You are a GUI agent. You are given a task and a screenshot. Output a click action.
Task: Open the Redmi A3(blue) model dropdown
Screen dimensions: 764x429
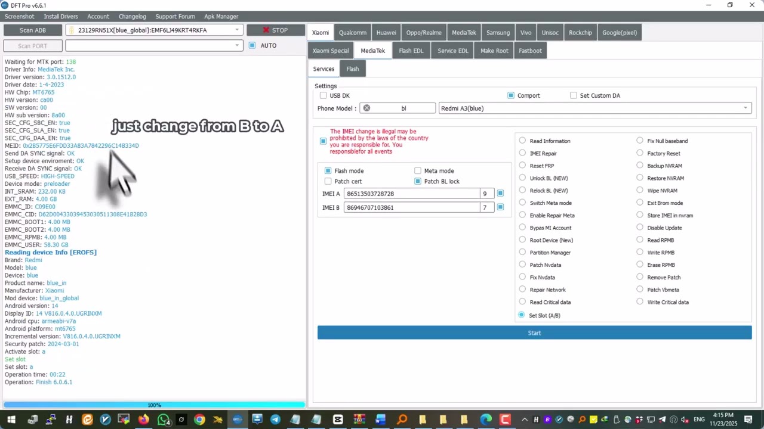pos(595,108)
